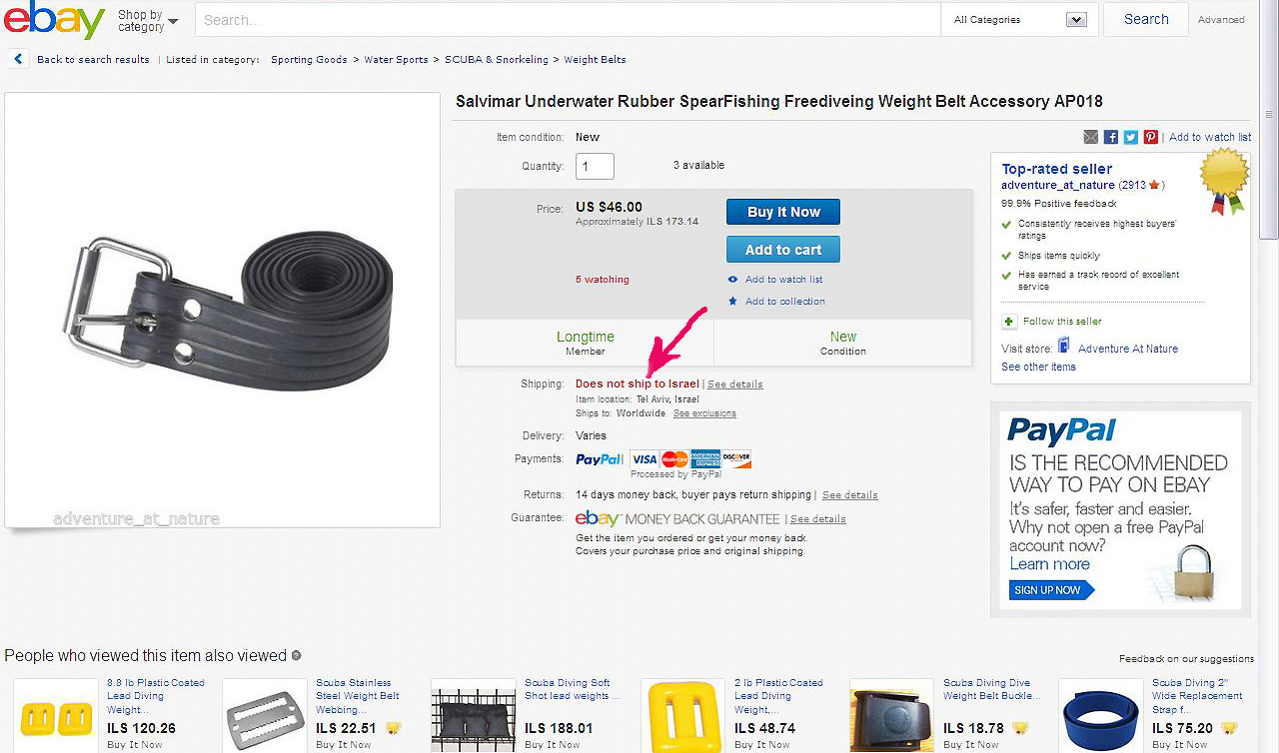Click the Quantity input field

pyautogui.click(x=595, y=167)
